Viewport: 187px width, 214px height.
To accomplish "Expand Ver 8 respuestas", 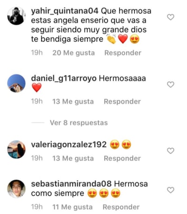I will click(79, 123).
